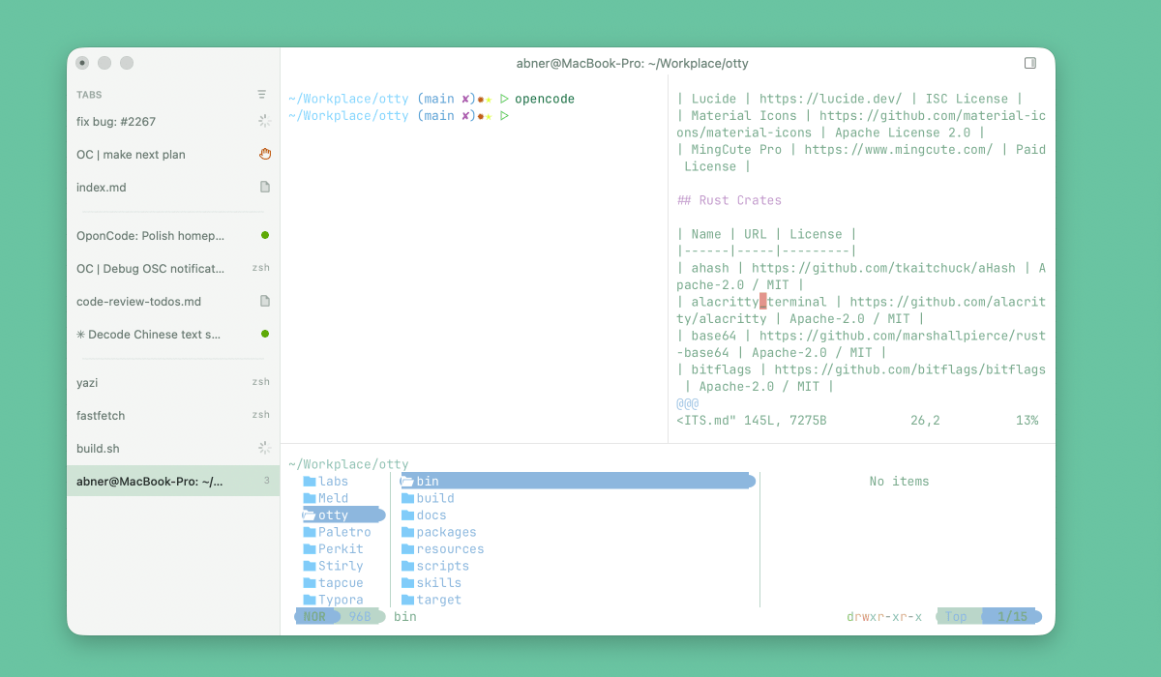Click the Top position indicator
This screenshot has height=677, width=1161.
(x=956, y=616)
